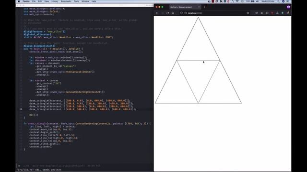Viewport: 307px width, 172px height.
Task: Click the context.stroke() line
Action: pyautogui.click(x=41, y=147)
